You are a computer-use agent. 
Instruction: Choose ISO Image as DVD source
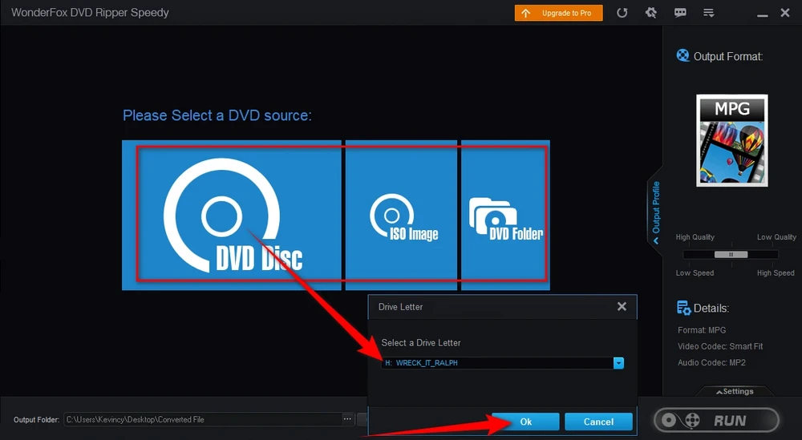click(402, 215)
